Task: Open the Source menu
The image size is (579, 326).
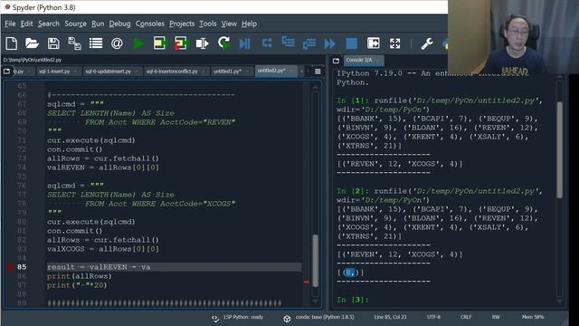Action: point(75,24)
